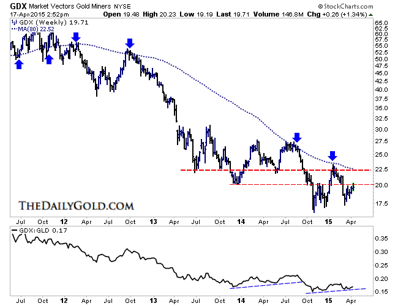The height and width of the screenshot is (306, 398).
Task: Click the blue down arrow at early 2012 peak
Action: click(75, 37)
